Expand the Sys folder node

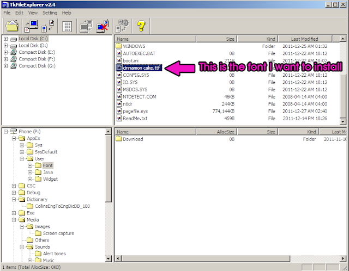point(22,145)
